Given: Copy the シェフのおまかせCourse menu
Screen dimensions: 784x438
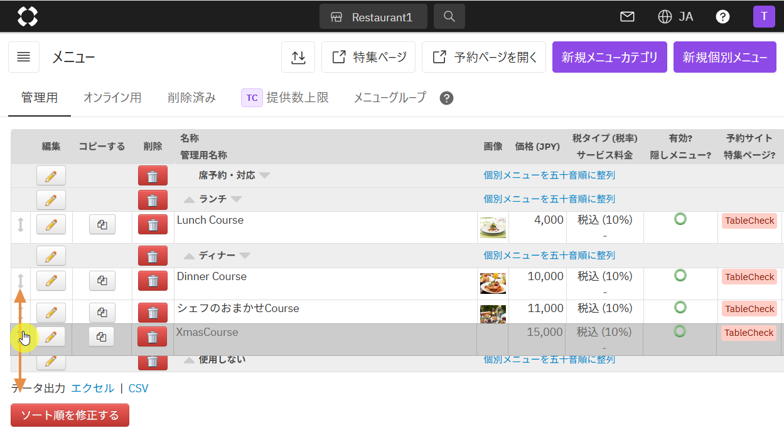Looking at the screenshot, I should tap(102, 312).
